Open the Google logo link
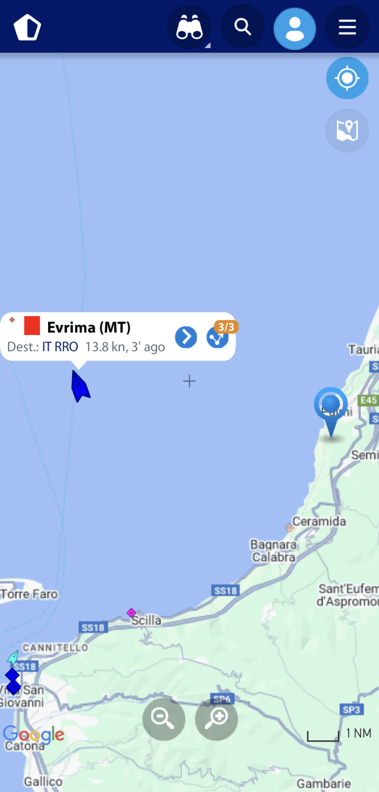Image resolution: width=379 pixels, height=792 pixels. tap(33, 735)
